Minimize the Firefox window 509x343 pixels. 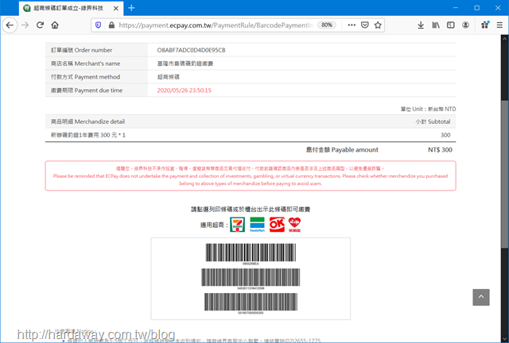(x=456, y=8)
